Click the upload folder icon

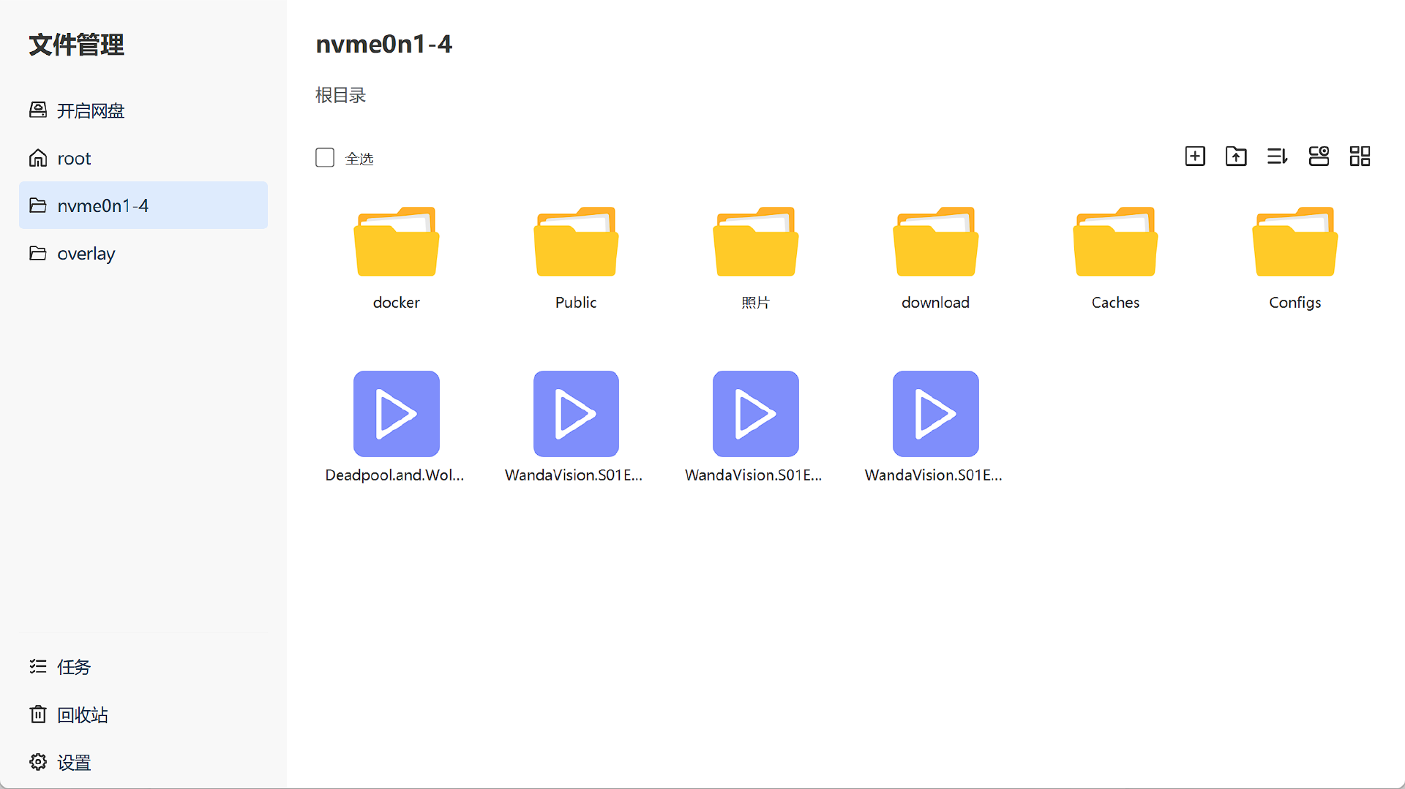[1236, 156]
